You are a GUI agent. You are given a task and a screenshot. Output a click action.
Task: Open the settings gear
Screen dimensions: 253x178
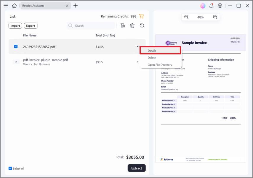220,6
